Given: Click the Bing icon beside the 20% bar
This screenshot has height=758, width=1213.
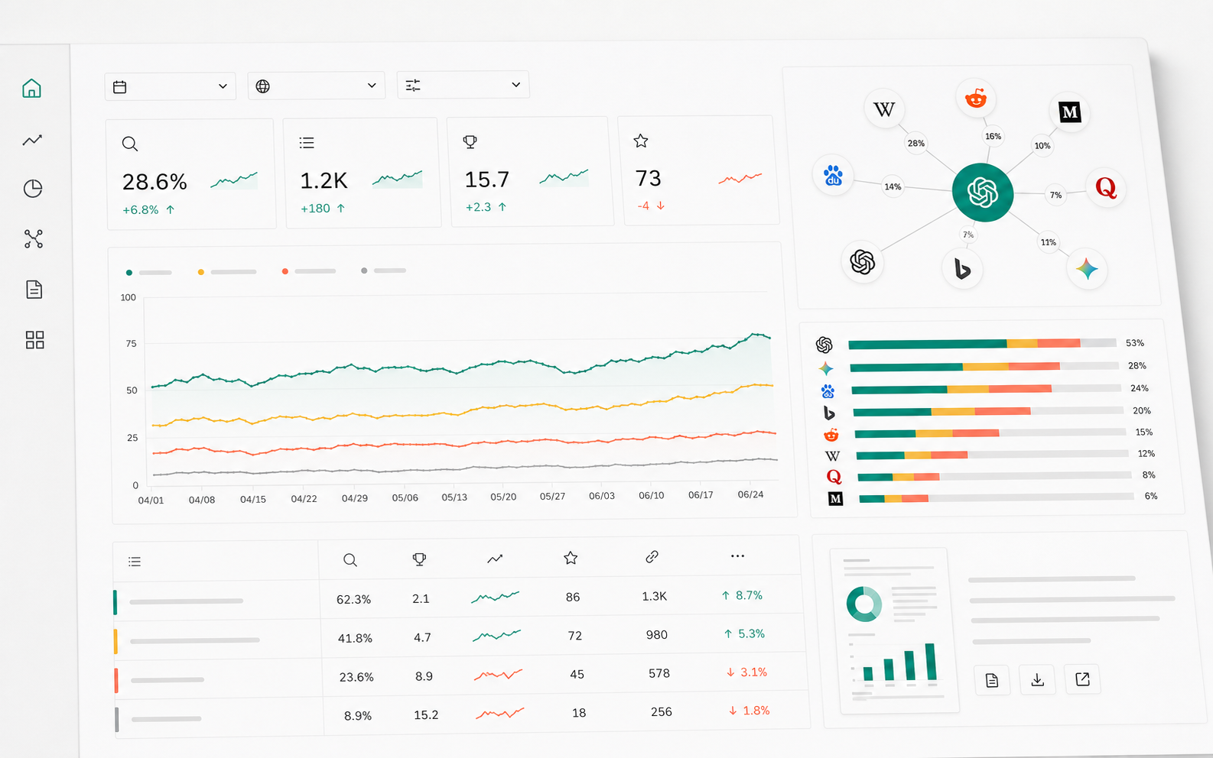Looking at the screenshot, I should click(829, 413).
